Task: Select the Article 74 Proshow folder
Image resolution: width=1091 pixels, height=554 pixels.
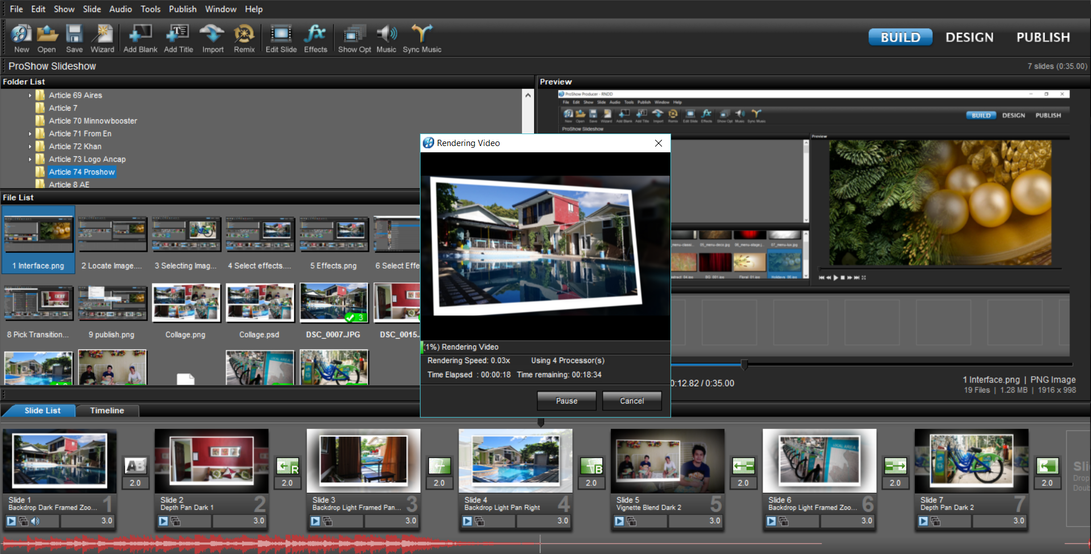Action: pos(81,172)
